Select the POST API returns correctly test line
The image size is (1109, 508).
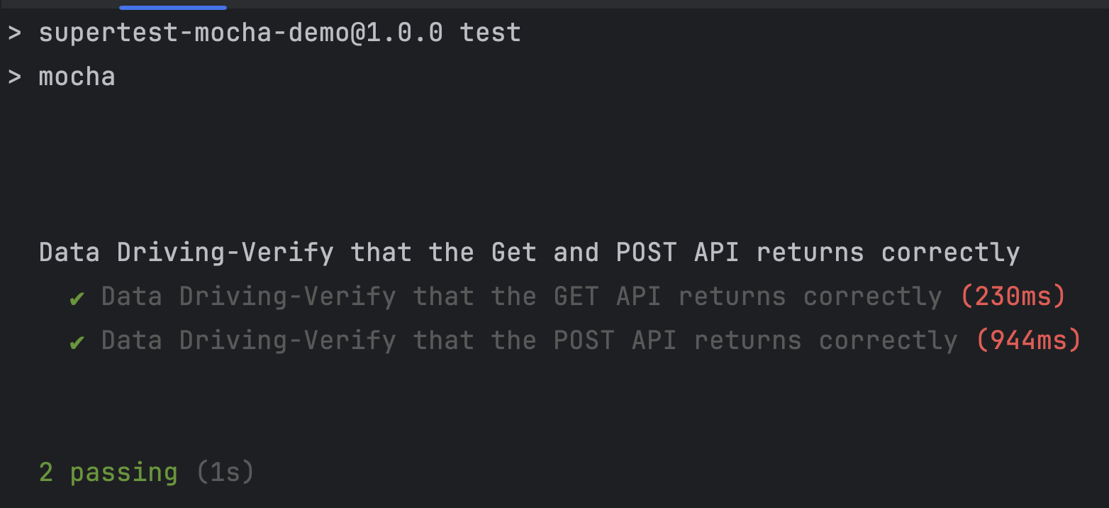[530, 341]
